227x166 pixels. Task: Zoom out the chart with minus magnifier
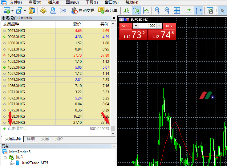[x=167, y=10]
